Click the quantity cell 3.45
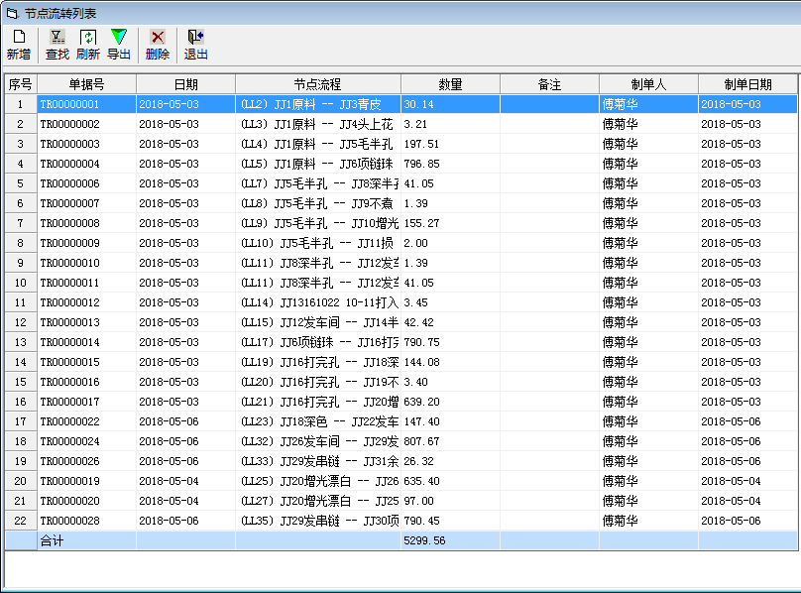 click(x=450, y=302)
